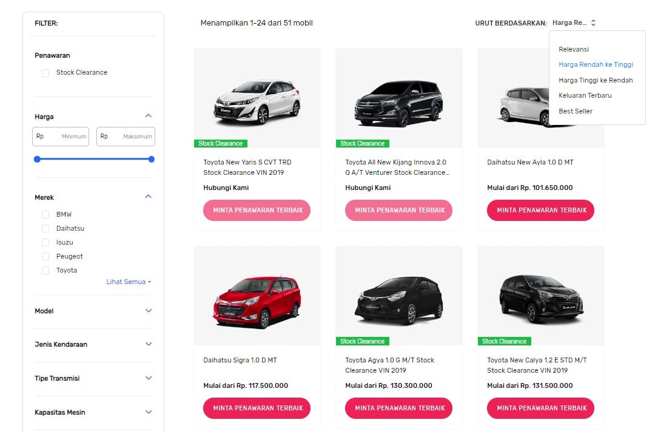Click the minimum price slider handle
The height and width of the screenshot is (431, 655).
tap(37, 159)
